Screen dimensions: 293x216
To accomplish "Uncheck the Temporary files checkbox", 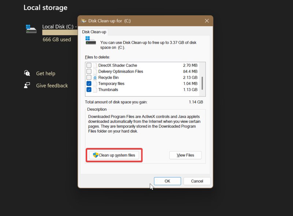I will pos(89,84).
